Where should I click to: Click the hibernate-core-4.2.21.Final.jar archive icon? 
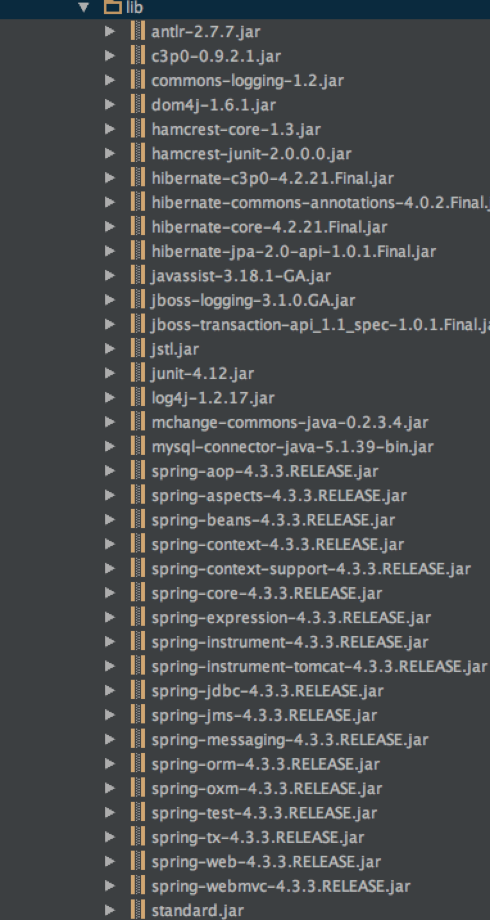click(x=137, y=226)
